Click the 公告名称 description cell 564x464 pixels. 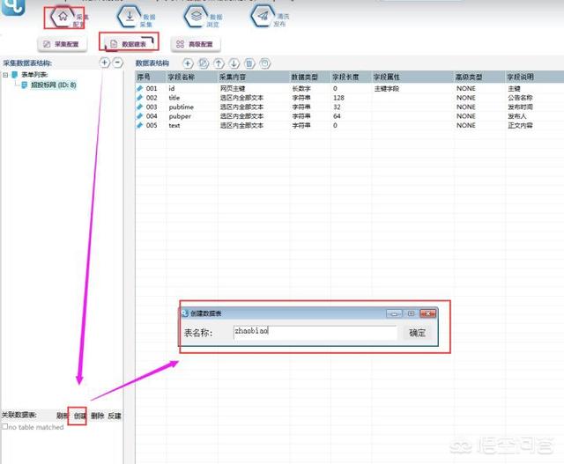520,98
